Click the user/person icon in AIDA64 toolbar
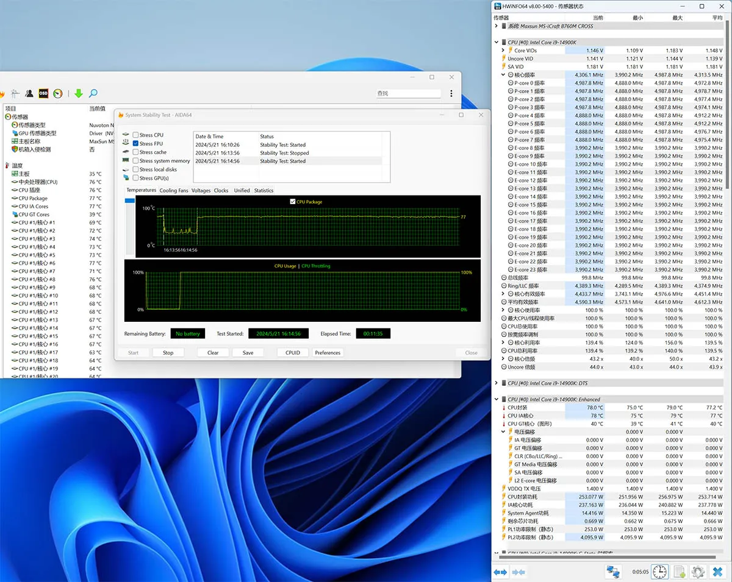Viewport: 732px width, 582px height. pos(29,93)
